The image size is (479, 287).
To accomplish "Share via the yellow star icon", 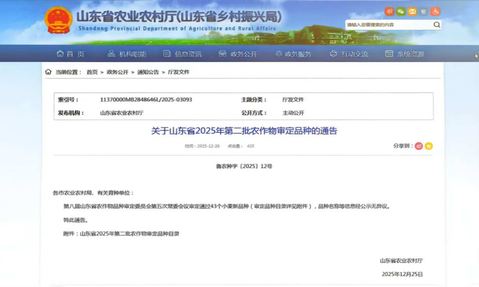I will [429, 146].
